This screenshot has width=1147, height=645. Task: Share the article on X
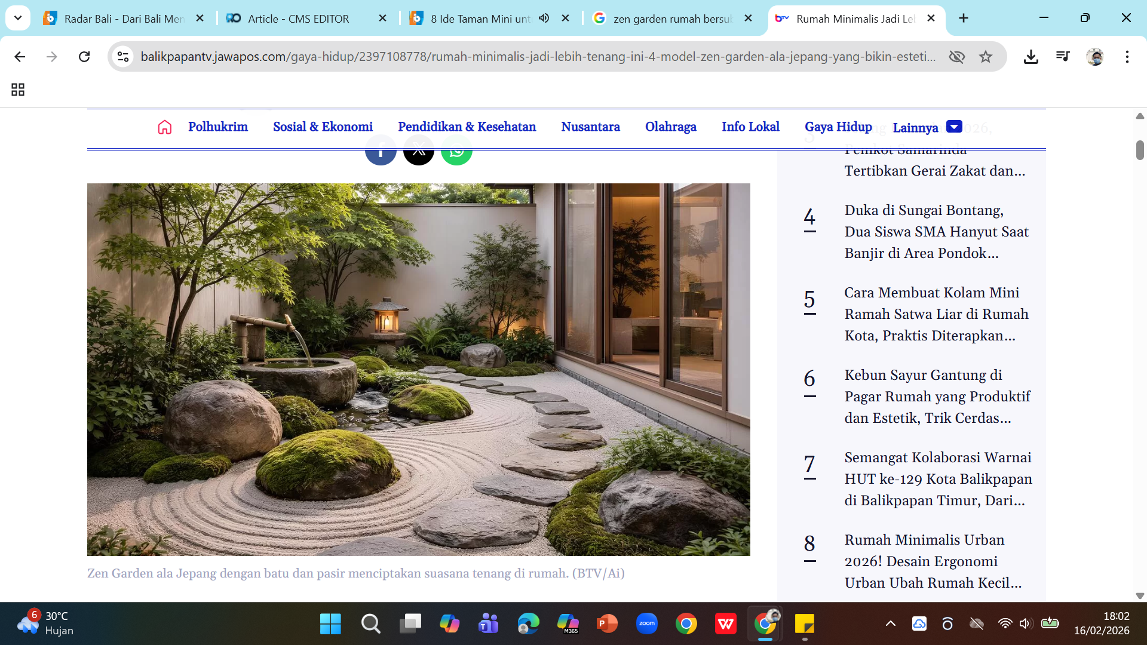419,150
